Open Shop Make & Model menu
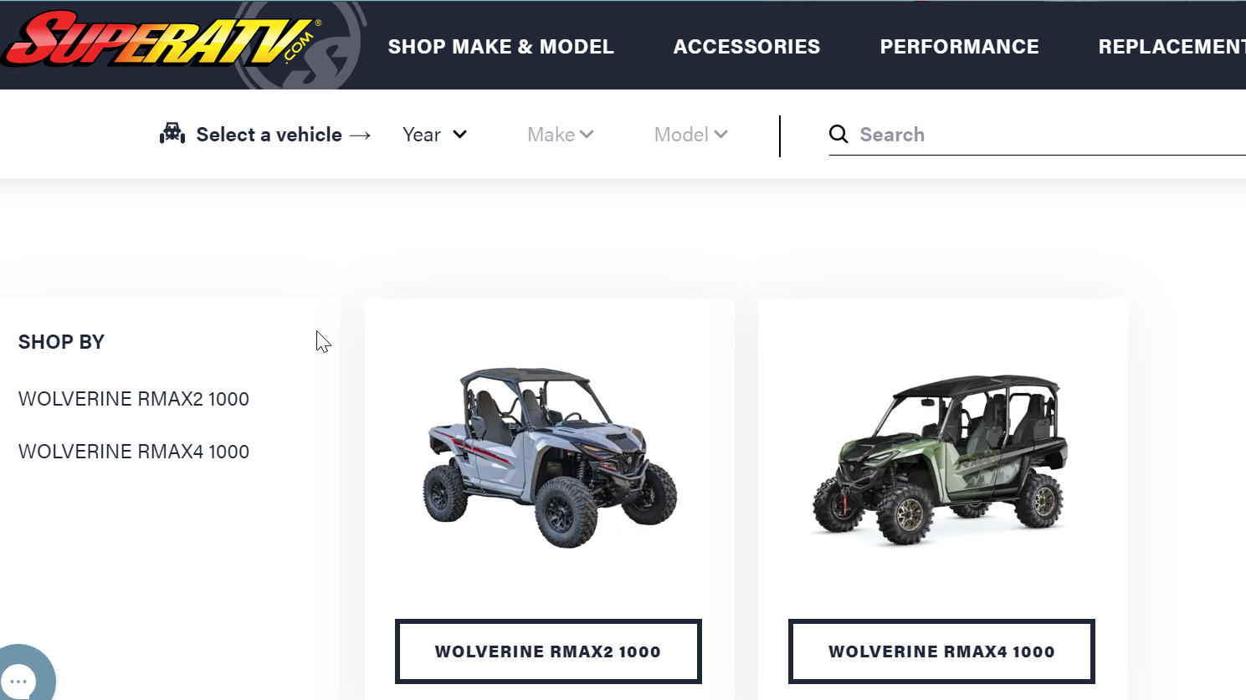Image resolution: width=1246 pixels, height=700 pixels. tap(500, 47)
